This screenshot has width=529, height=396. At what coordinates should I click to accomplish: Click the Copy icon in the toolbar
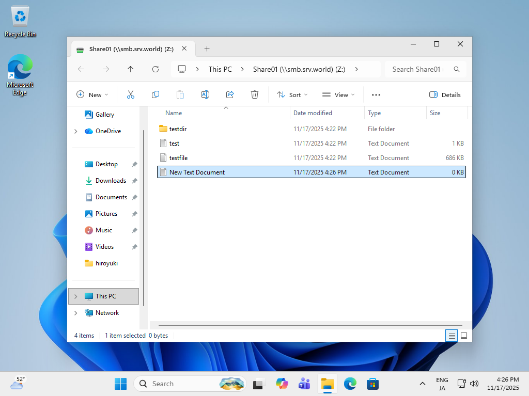(x=155, y=94)
